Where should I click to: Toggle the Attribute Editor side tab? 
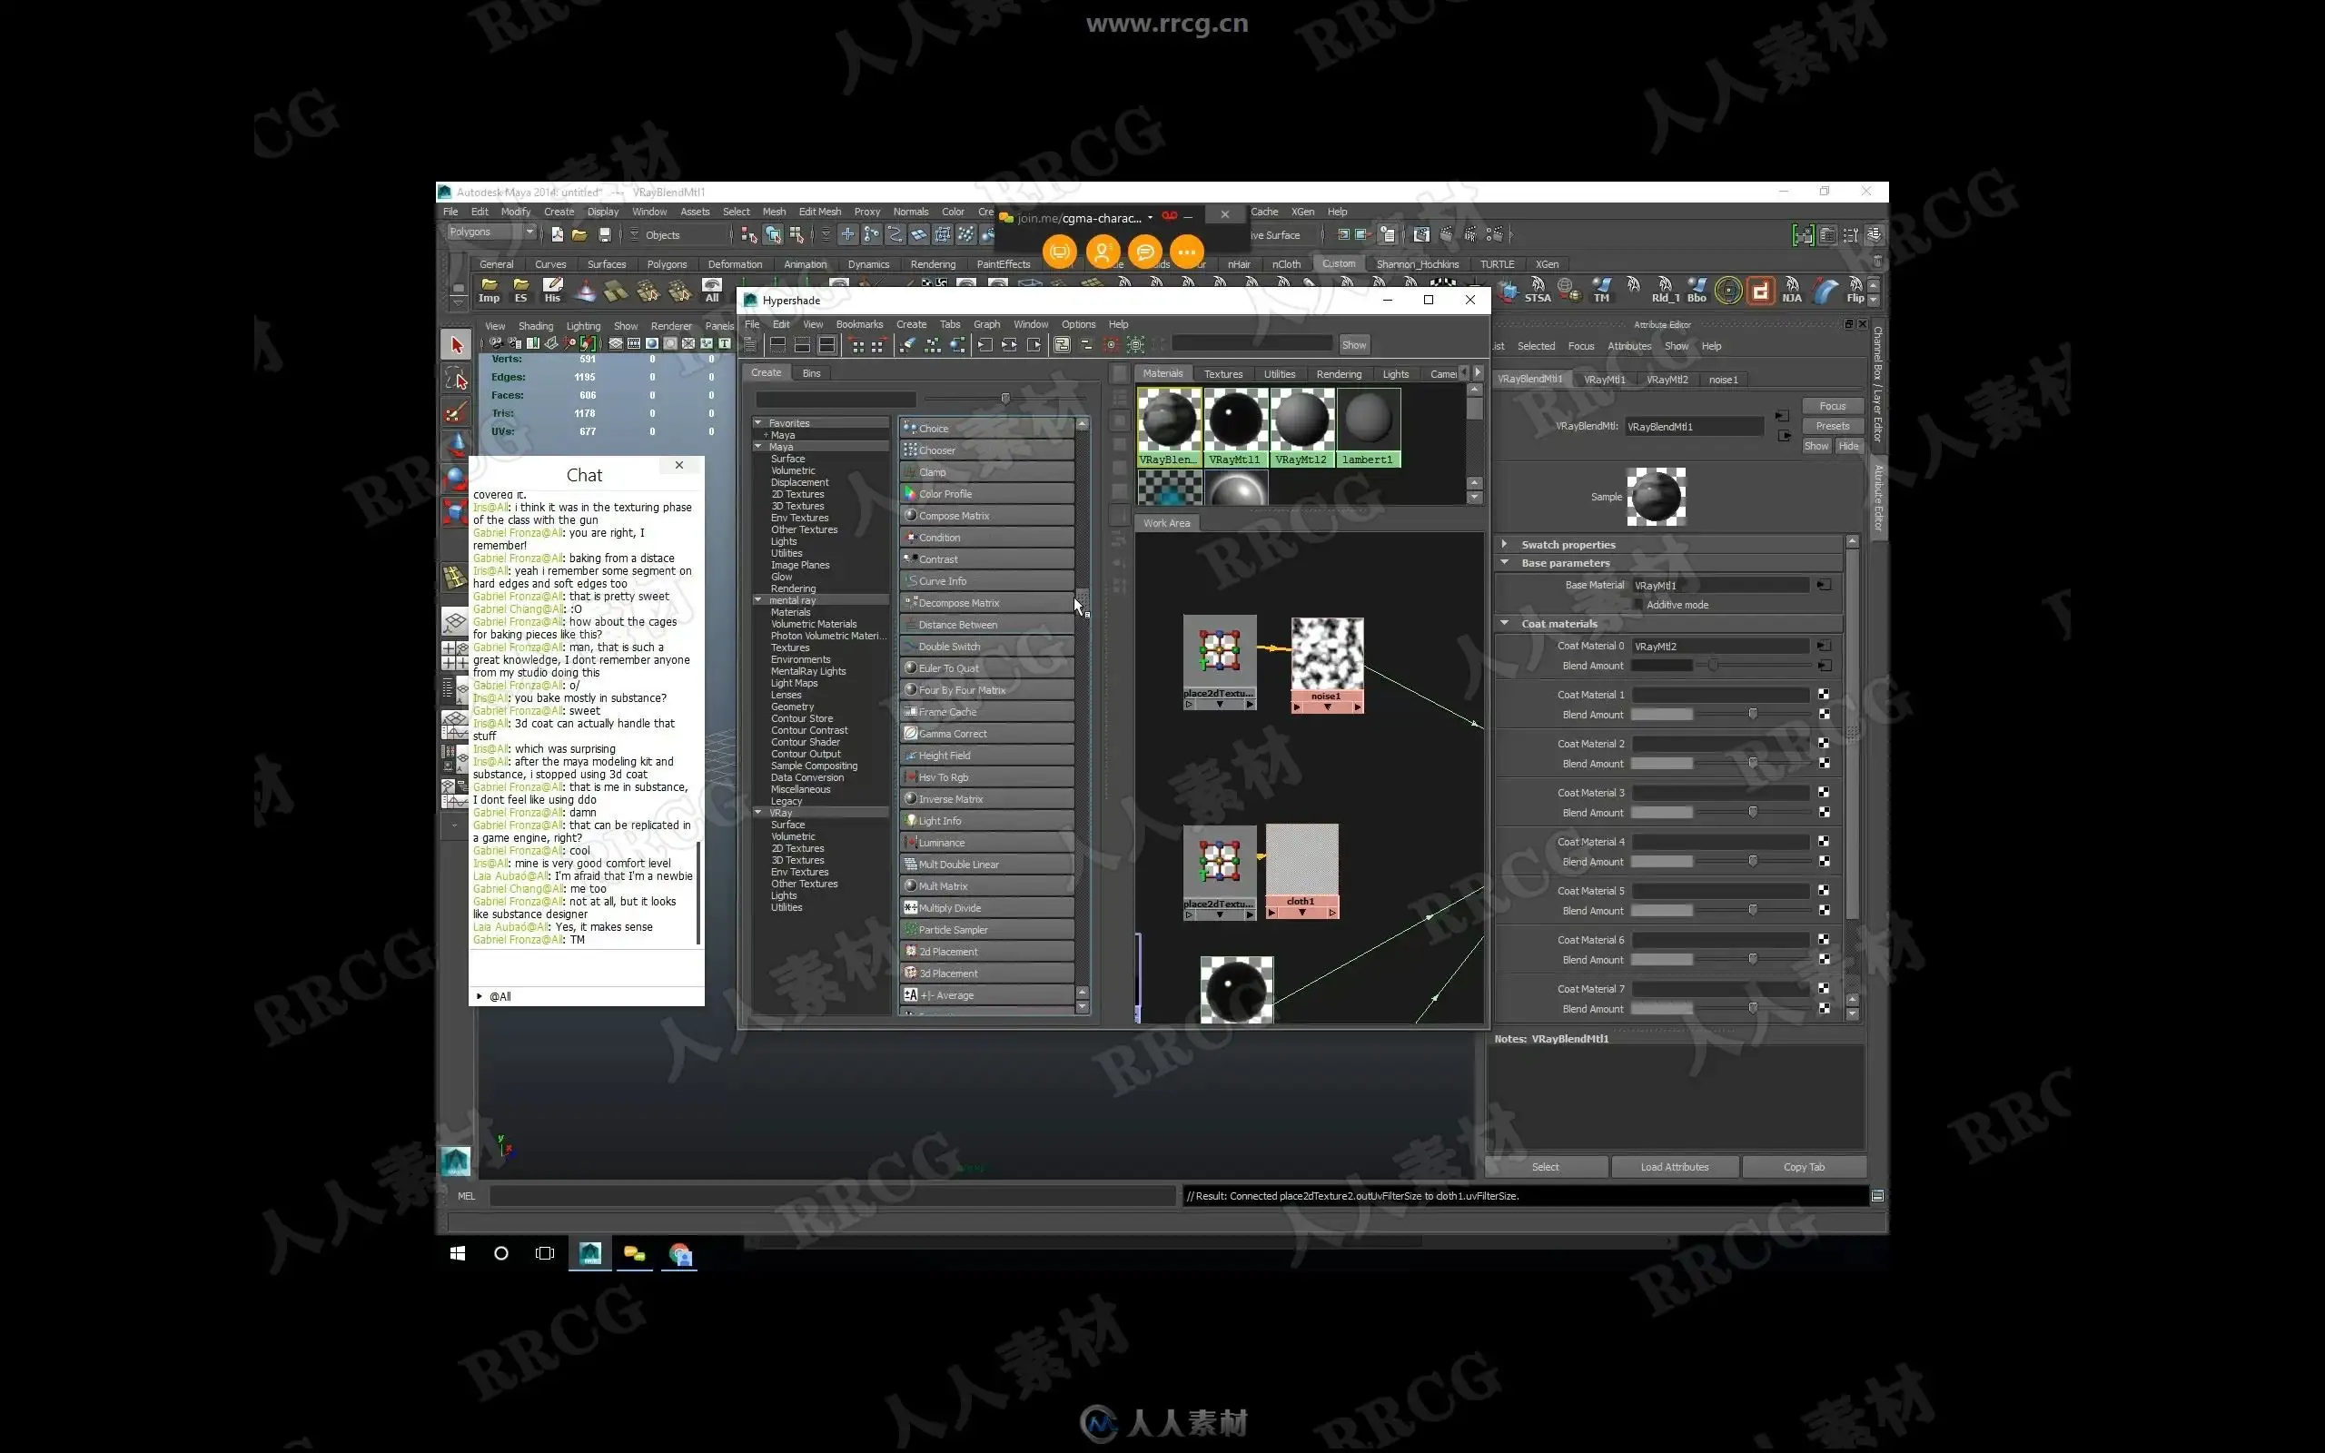point(1877,498)
